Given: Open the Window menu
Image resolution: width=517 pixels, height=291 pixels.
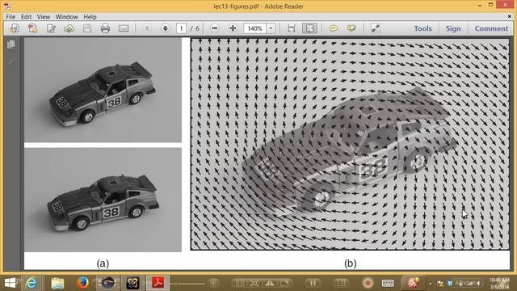Looking at the screenshot, I should 66,17.
